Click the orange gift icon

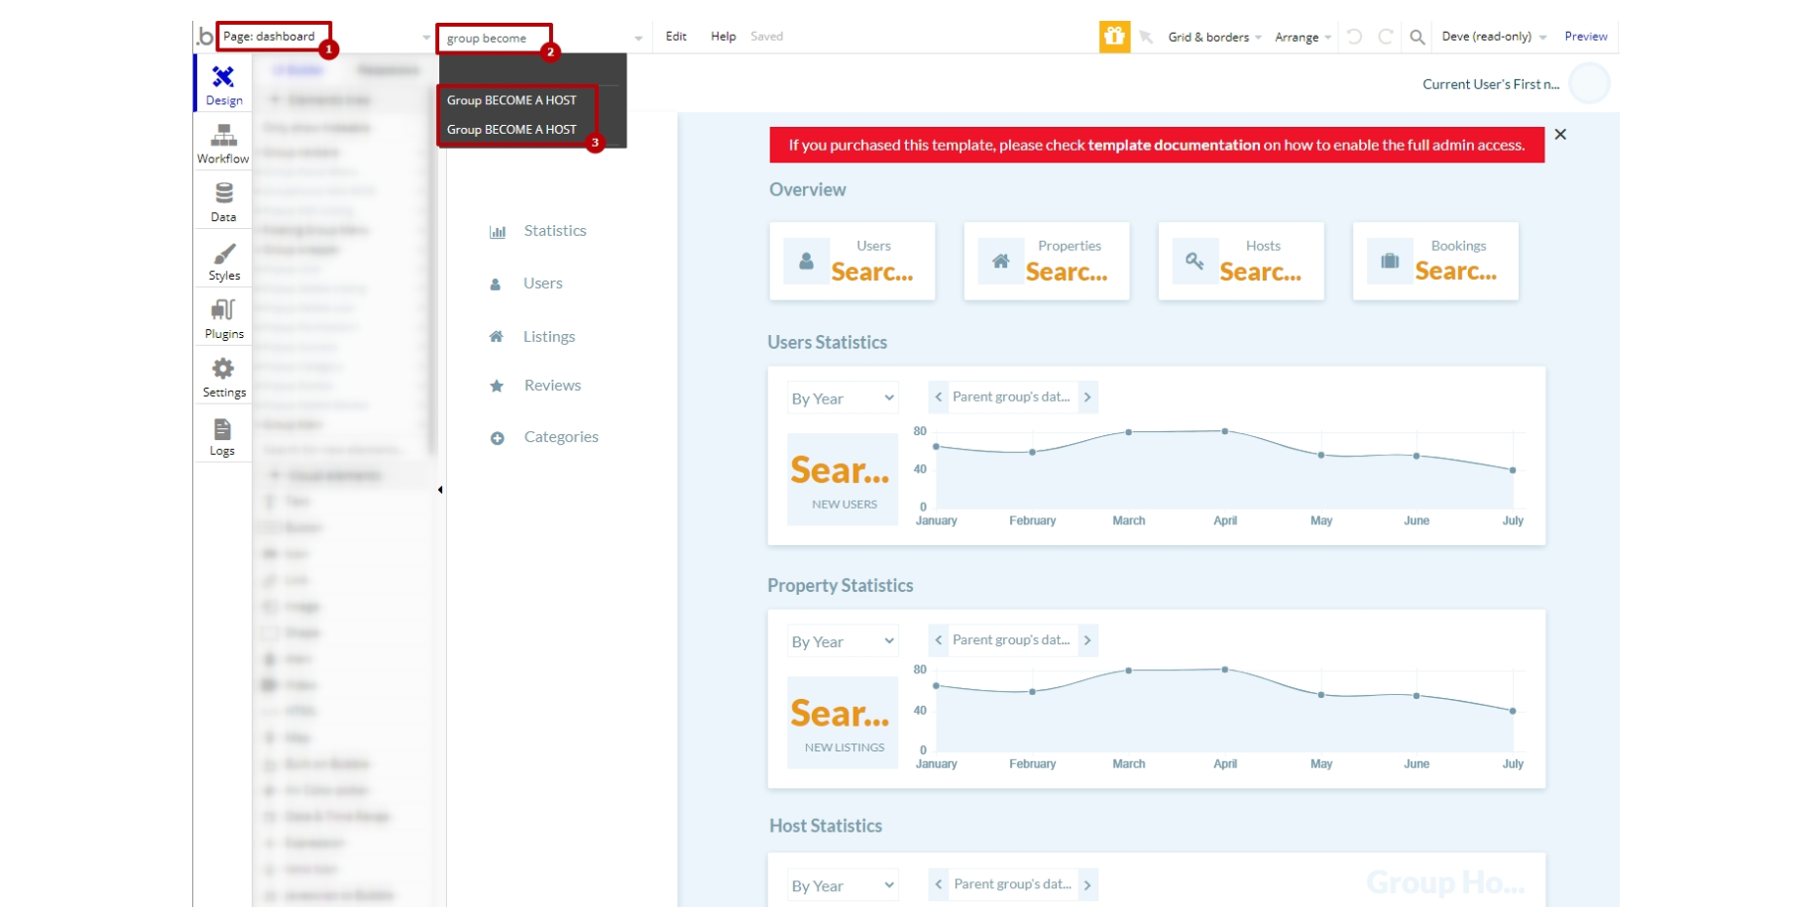(1114, 37)
